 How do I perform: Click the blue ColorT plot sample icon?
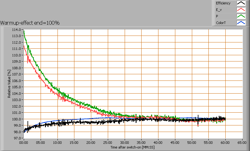[241, 23]
